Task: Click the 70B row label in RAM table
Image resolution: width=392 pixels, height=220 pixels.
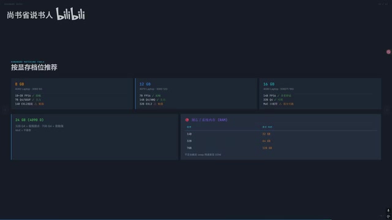Action: [x=189, y=148]
